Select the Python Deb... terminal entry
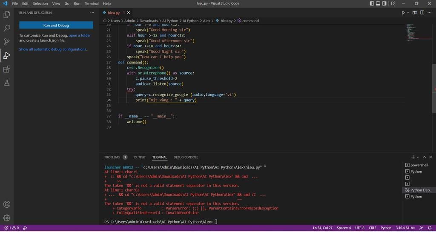The image size is (436, 232). (x=419, y=190)
